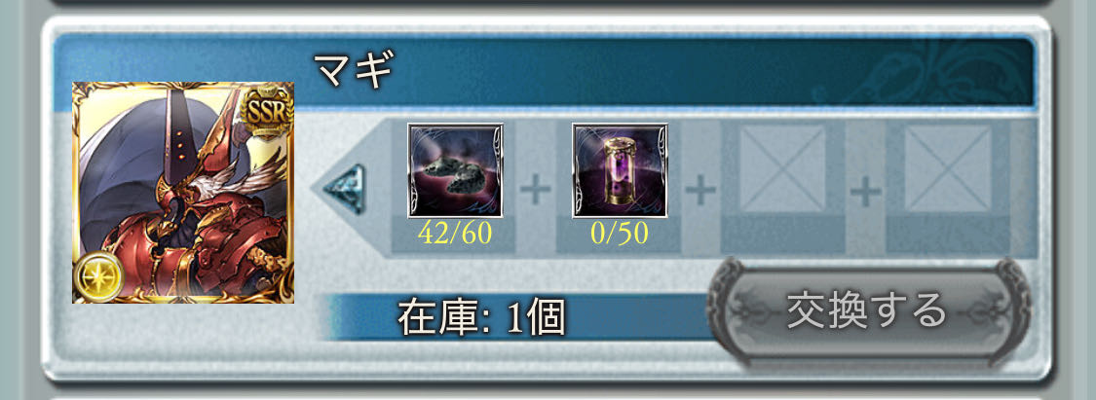
Task: Open the dark stone fragments material icon
Action: click(455, 171)
